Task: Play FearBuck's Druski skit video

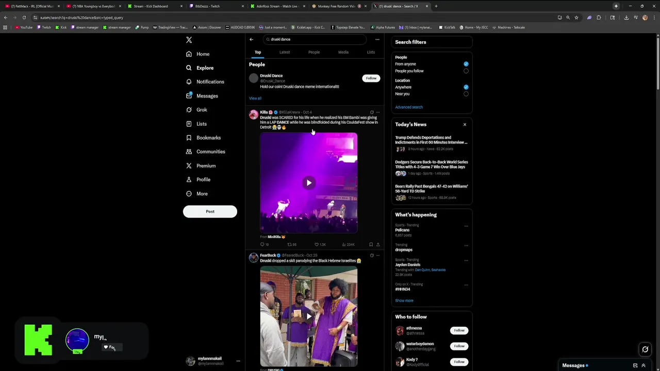Action: (x=308, y=316)
